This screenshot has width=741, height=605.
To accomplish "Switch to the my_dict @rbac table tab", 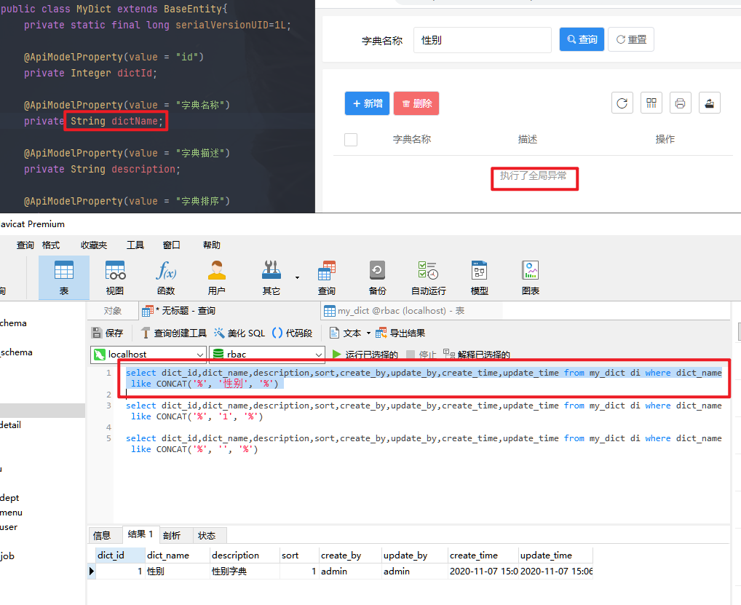I will 395,311.
